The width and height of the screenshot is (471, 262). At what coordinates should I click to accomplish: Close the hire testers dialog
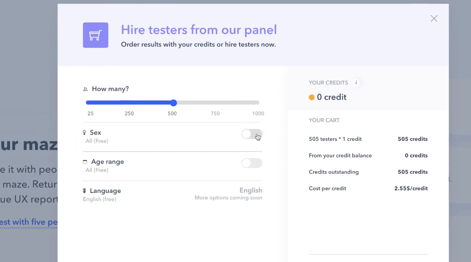point(434,19)
